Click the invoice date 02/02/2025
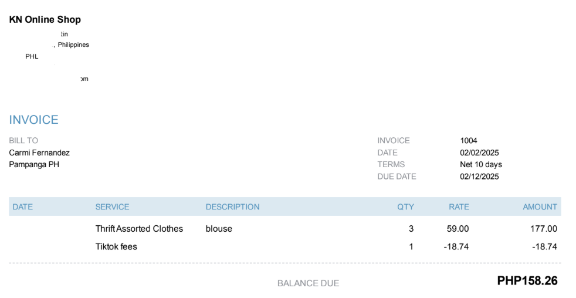 479,153
